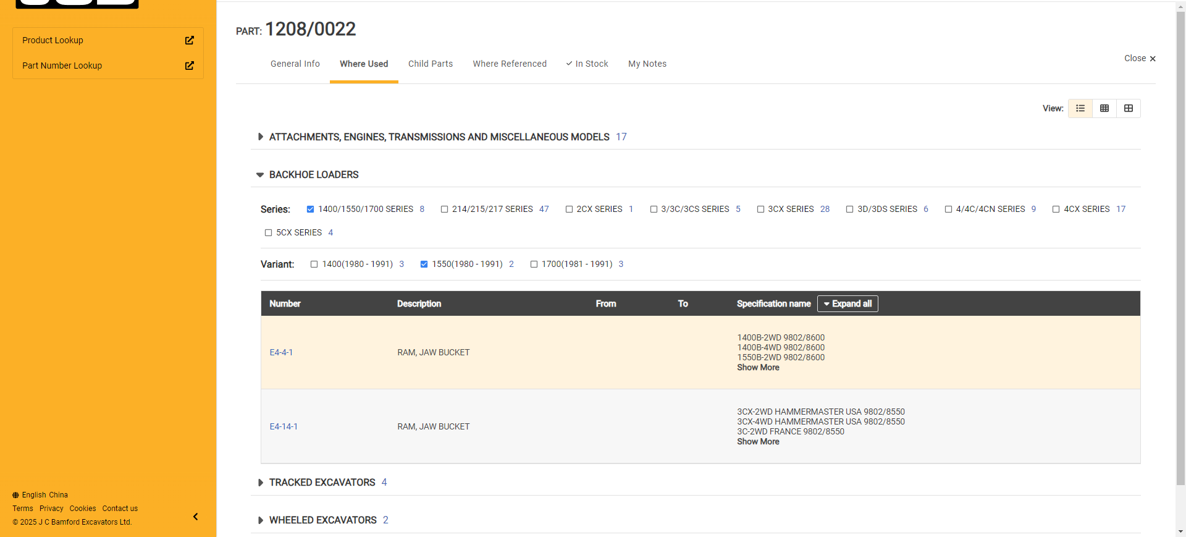Collapse the BACKHOE LOADERS section

coord(260,175)
